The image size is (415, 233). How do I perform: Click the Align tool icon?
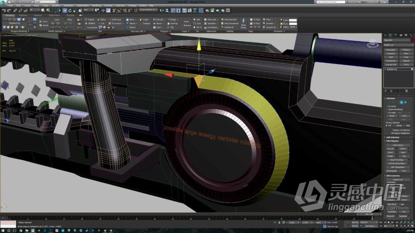167,10
